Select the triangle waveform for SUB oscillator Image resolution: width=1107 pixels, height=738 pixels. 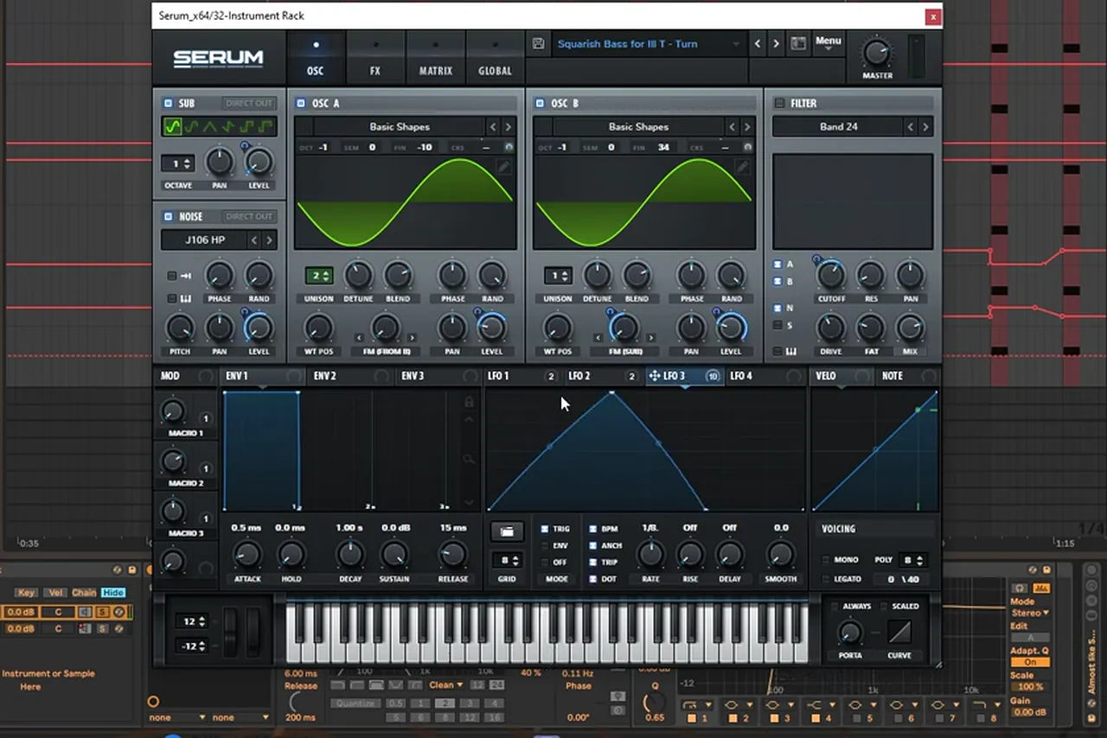coord(210,127)
